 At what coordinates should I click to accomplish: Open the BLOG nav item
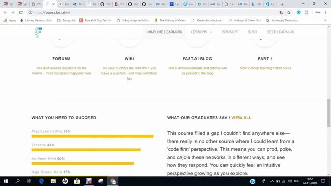pos(252,32)
